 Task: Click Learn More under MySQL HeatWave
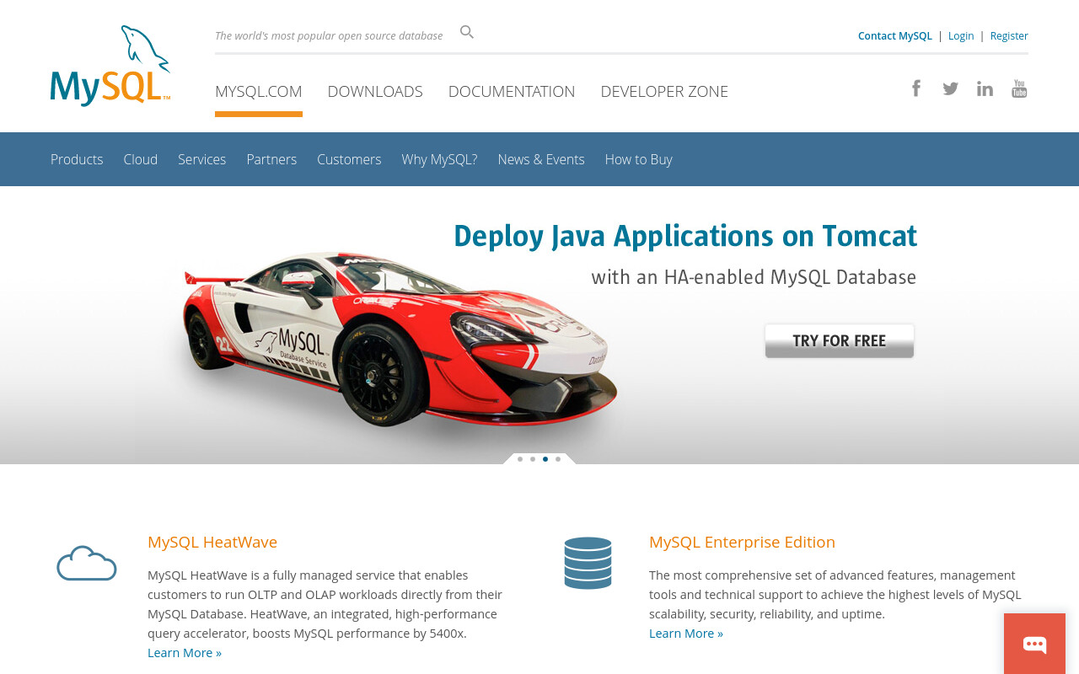[x=185, y=653]
